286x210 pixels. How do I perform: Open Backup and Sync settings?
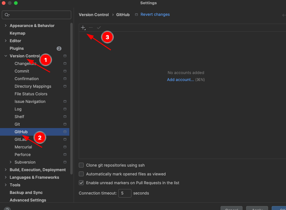[26, 192]
